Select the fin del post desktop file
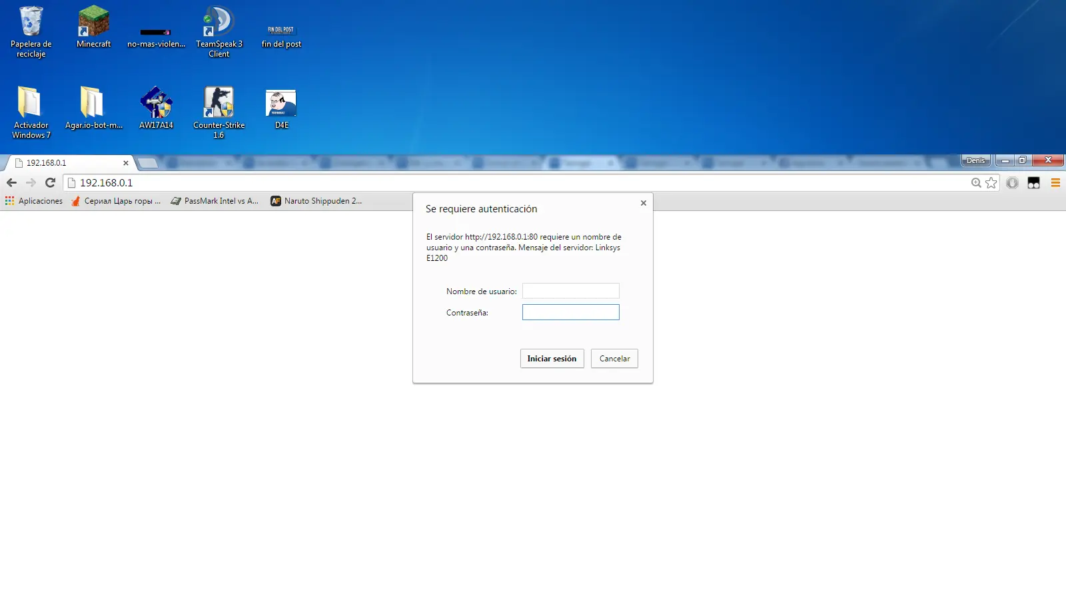 [281, 37]
